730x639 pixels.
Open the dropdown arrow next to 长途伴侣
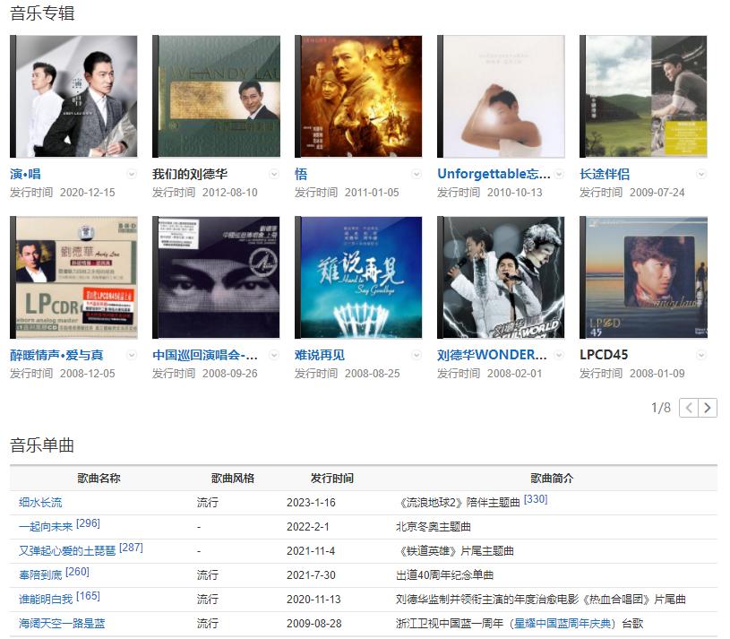pos(699,172)
